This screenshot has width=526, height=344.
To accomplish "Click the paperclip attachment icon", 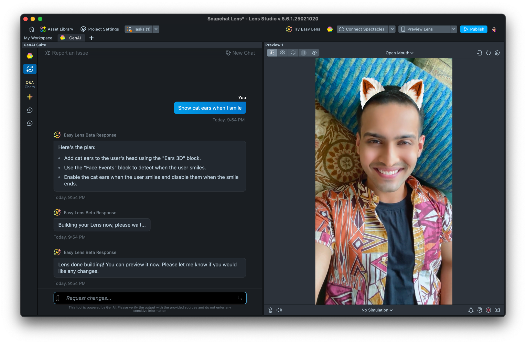I will (x=58, y=298).
